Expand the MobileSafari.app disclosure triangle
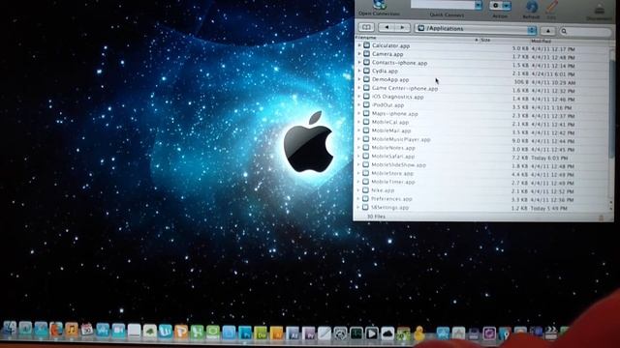The width and height of the screenshot is (620, 348). point(359,156)
